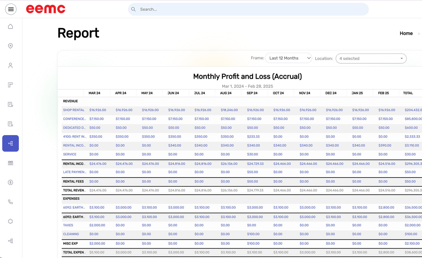The width and height of the screenshot is (422, 258).
Task: Open the phone sidebar icon
Action: coord(11,202)
